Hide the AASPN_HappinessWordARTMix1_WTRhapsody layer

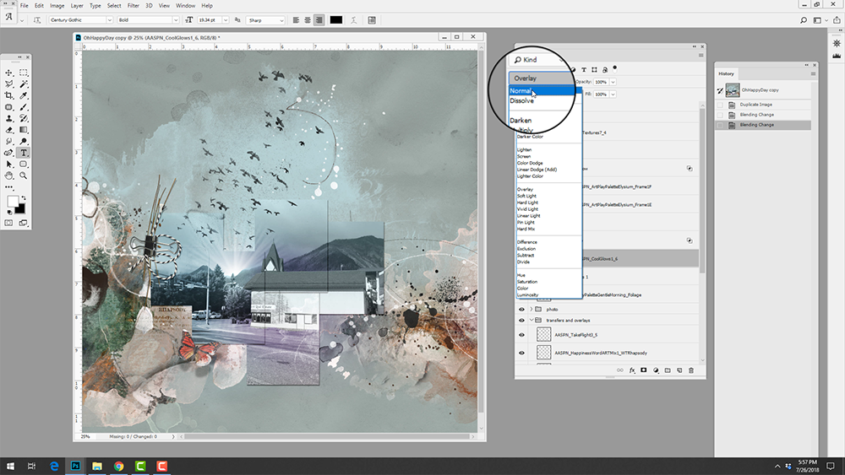(x=521, y=354)
